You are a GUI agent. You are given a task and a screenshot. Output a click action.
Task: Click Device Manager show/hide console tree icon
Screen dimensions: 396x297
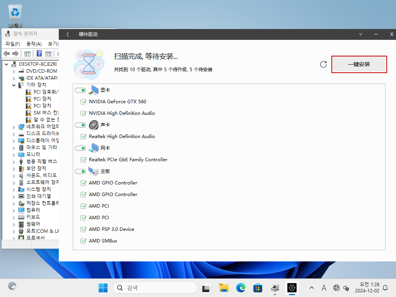click(27, 54)
